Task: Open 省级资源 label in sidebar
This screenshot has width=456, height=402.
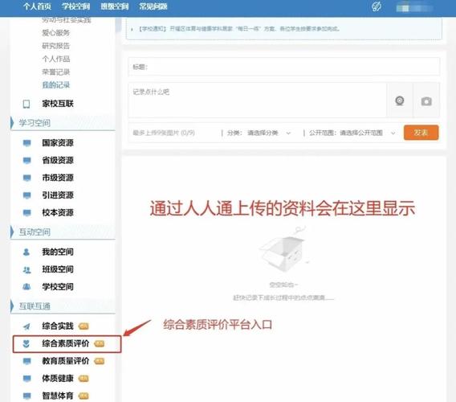Action: tap(58, 160)
